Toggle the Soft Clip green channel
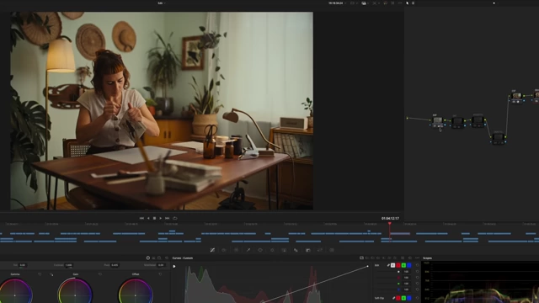539x303 pixels. click(404, 298)
